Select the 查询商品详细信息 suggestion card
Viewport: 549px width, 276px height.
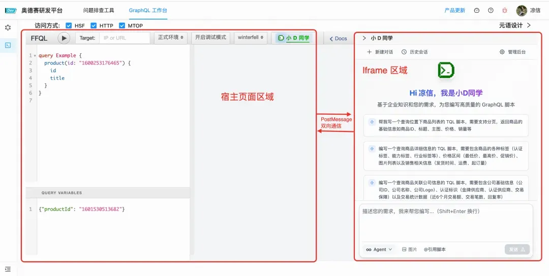(x=446, y=156)
